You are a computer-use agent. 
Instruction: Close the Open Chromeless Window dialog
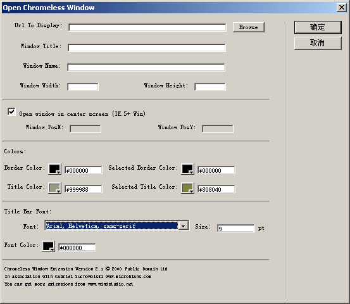342,8
